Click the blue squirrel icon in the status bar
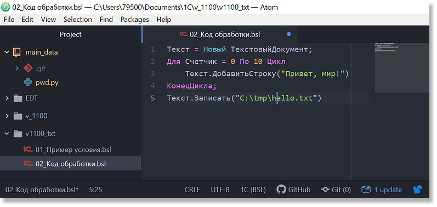 click(417, 190)
